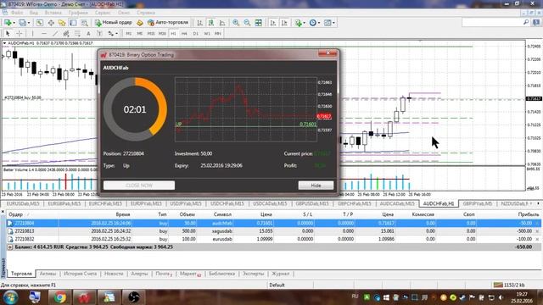Zoom out on the chart
Screen dimensions: 543x305
[x=247, y=23]
